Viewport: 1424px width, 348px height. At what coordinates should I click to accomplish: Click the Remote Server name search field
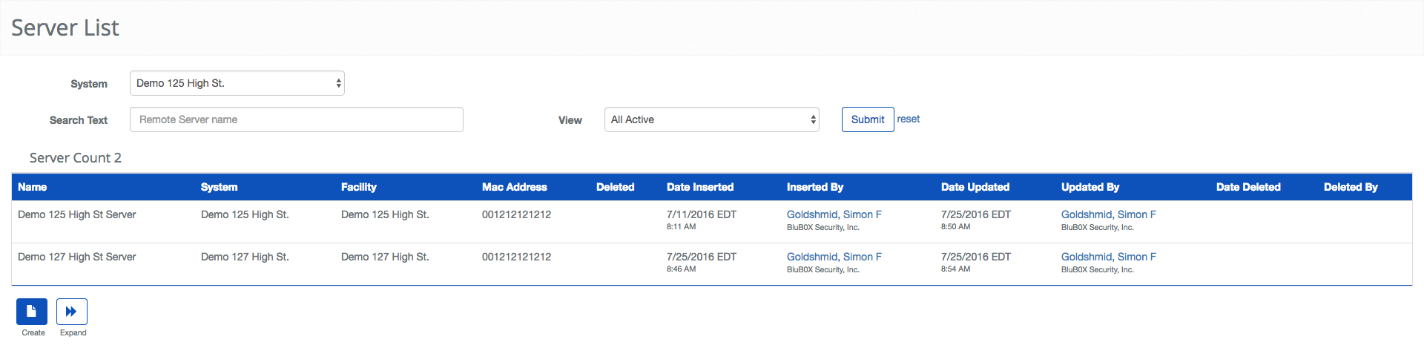296,119
